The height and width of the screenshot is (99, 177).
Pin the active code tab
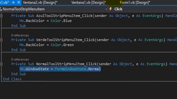tap(13, 2)
